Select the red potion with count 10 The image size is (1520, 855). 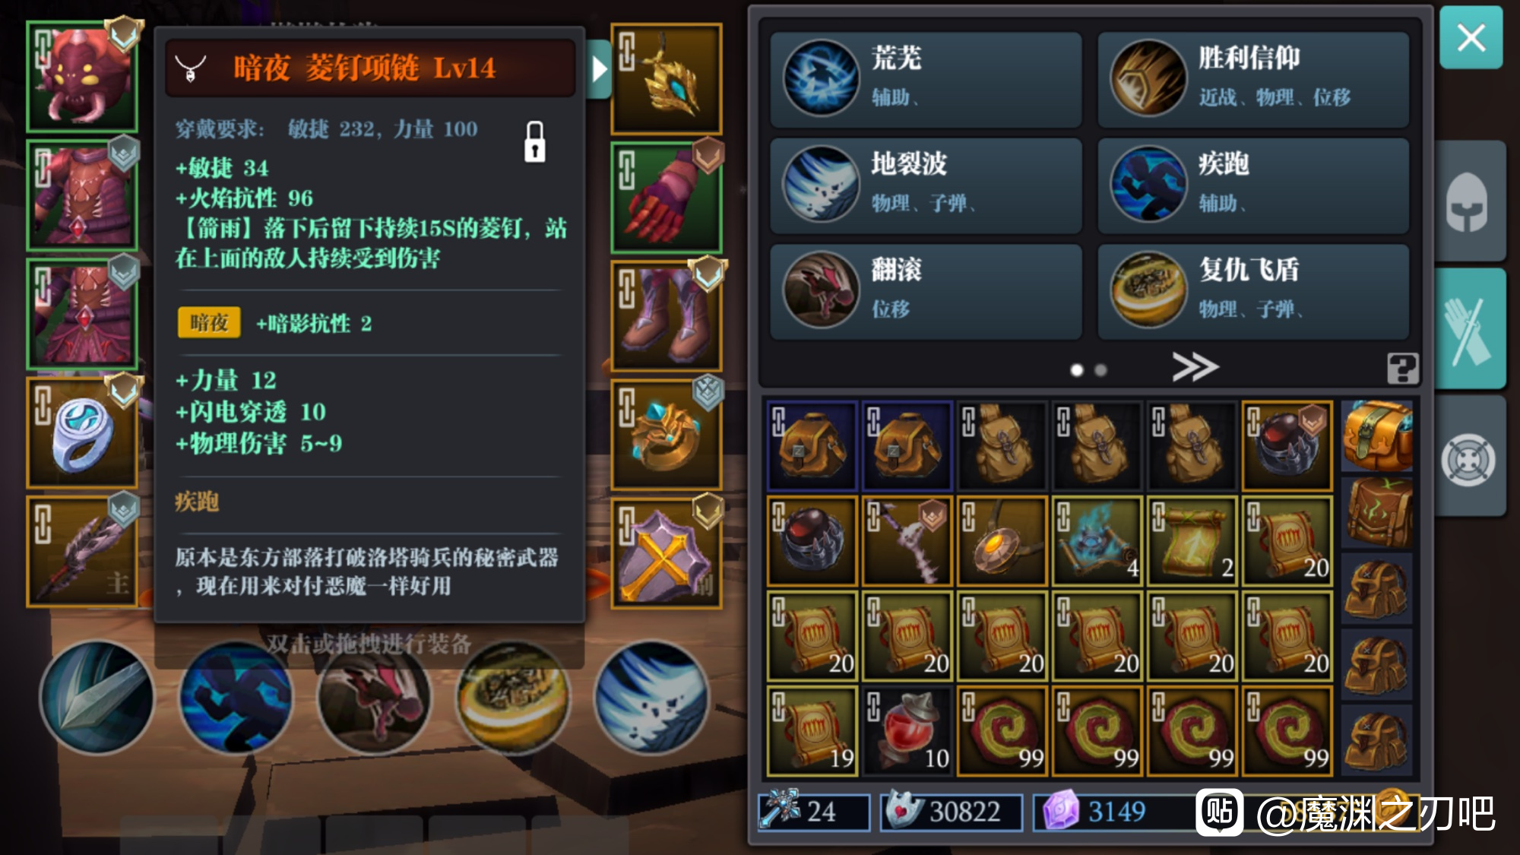coord(907,731)
